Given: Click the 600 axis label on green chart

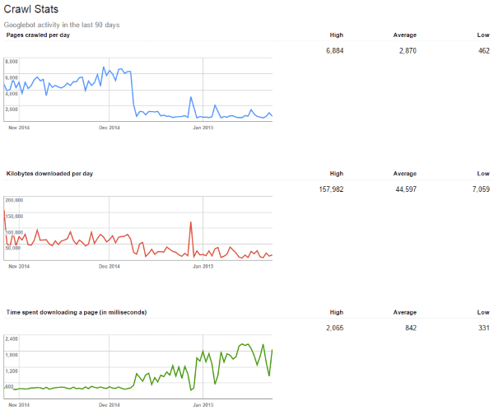Looking at the screenshot, I should pyautogui.click(x=9, y=387).
